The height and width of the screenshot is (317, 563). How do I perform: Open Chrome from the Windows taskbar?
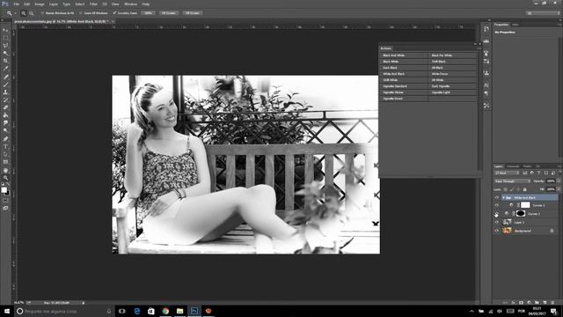[x=165, y=311]
